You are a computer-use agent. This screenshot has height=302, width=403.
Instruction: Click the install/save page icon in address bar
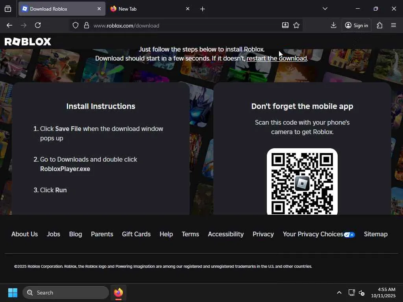pos(285,25)
